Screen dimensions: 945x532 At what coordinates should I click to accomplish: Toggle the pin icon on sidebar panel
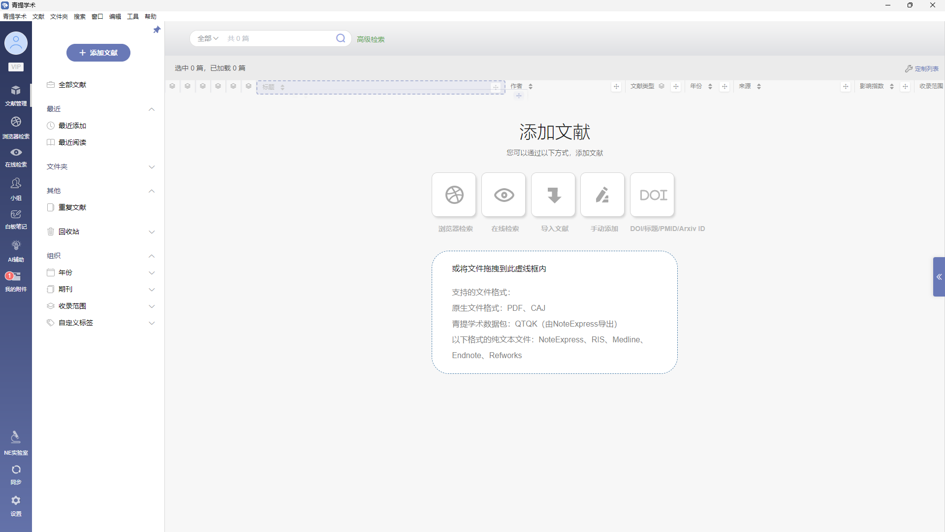157,30
